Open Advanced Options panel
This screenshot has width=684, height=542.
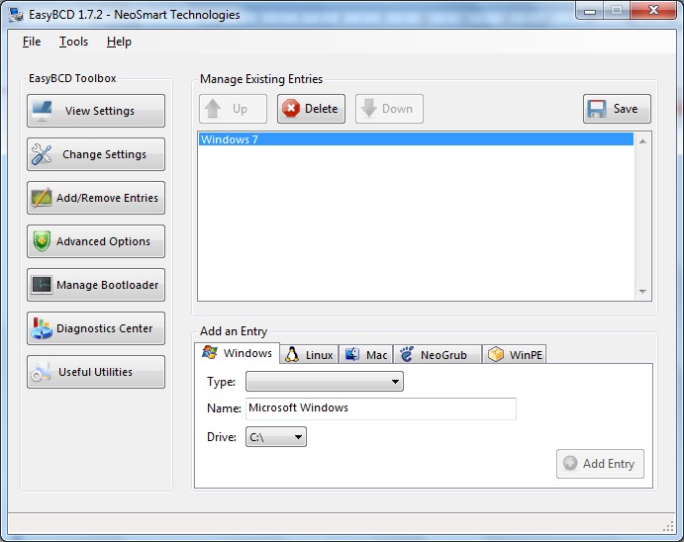96,241
